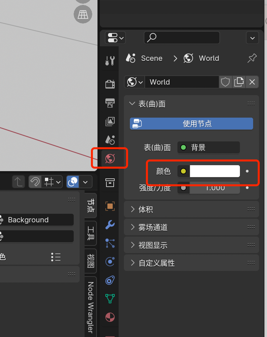Select the Physics Properties tab
This screenshot has width=267, height=337.
[x=110, y=262]
